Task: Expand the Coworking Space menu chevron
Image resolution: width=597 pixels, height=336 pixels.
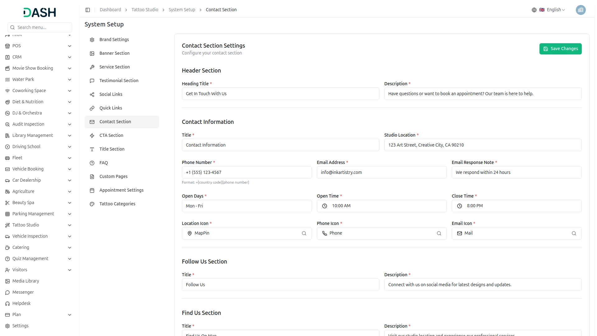Action: click(70, 91)
